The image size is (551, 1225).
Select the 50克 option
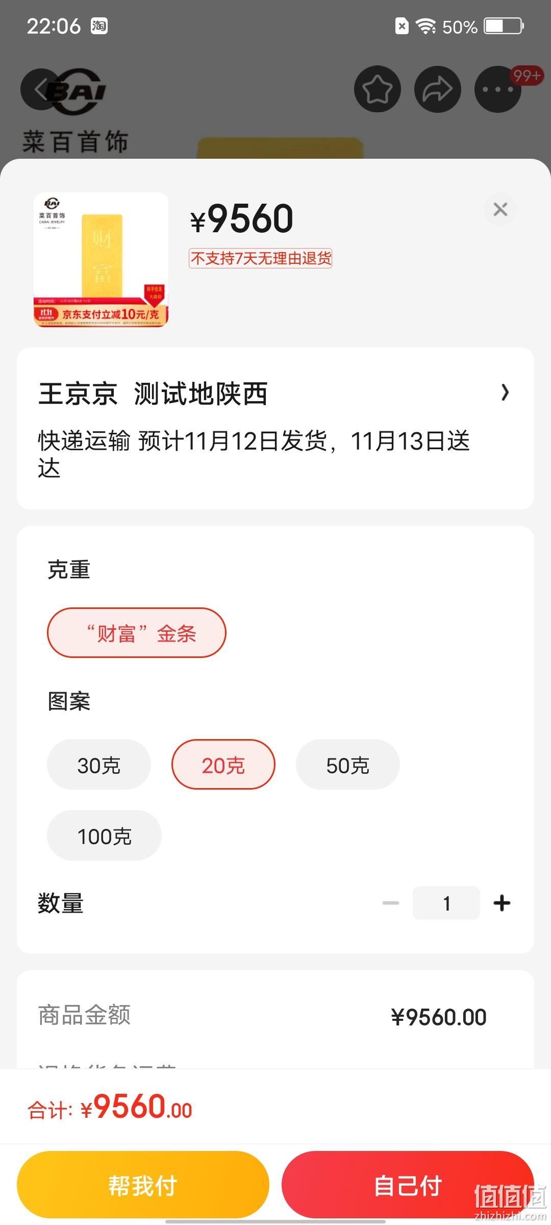[x=348, y=765]
